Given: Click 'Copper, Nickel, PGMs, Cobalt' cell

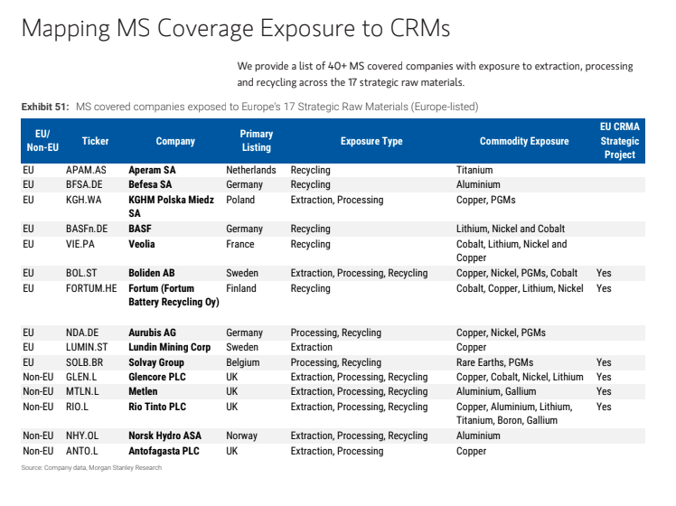Looking at the screenshot, I should point(517,273).
